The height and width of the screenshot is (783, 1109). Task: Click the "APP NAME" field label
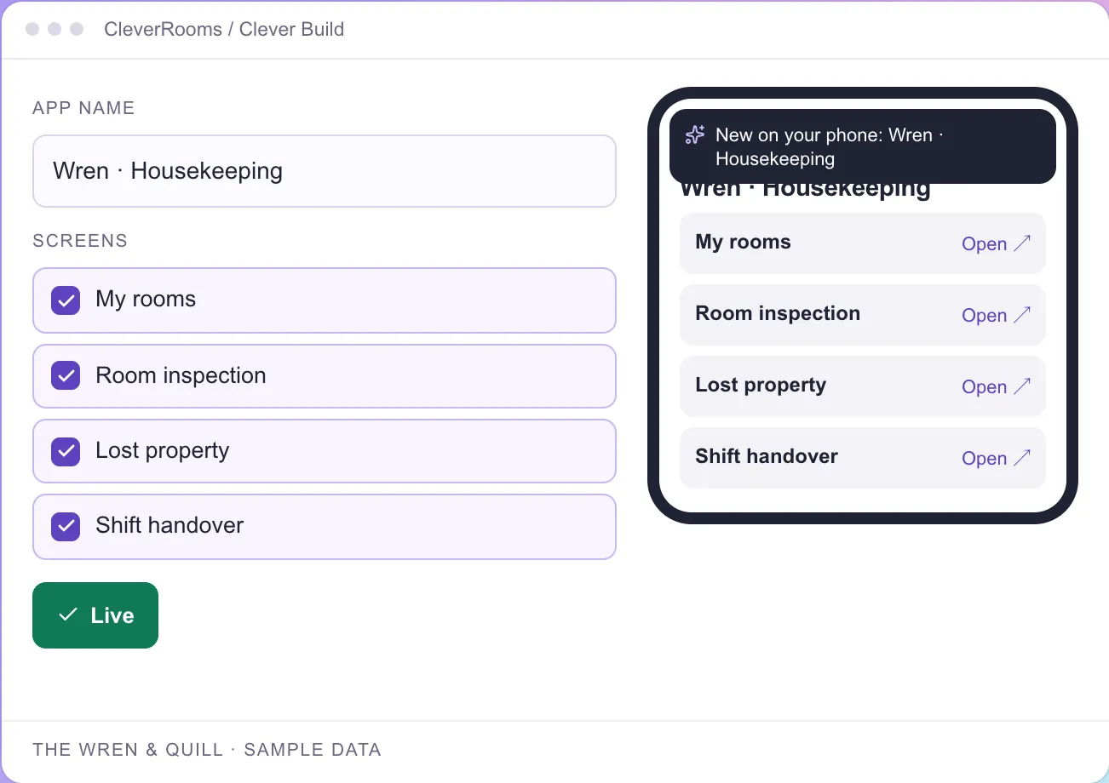[83, 108]
